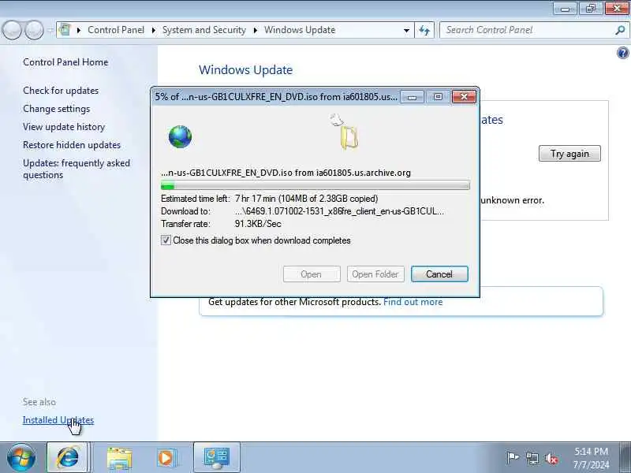Select System and Security breadcrumb

click(x=204, y=30)
